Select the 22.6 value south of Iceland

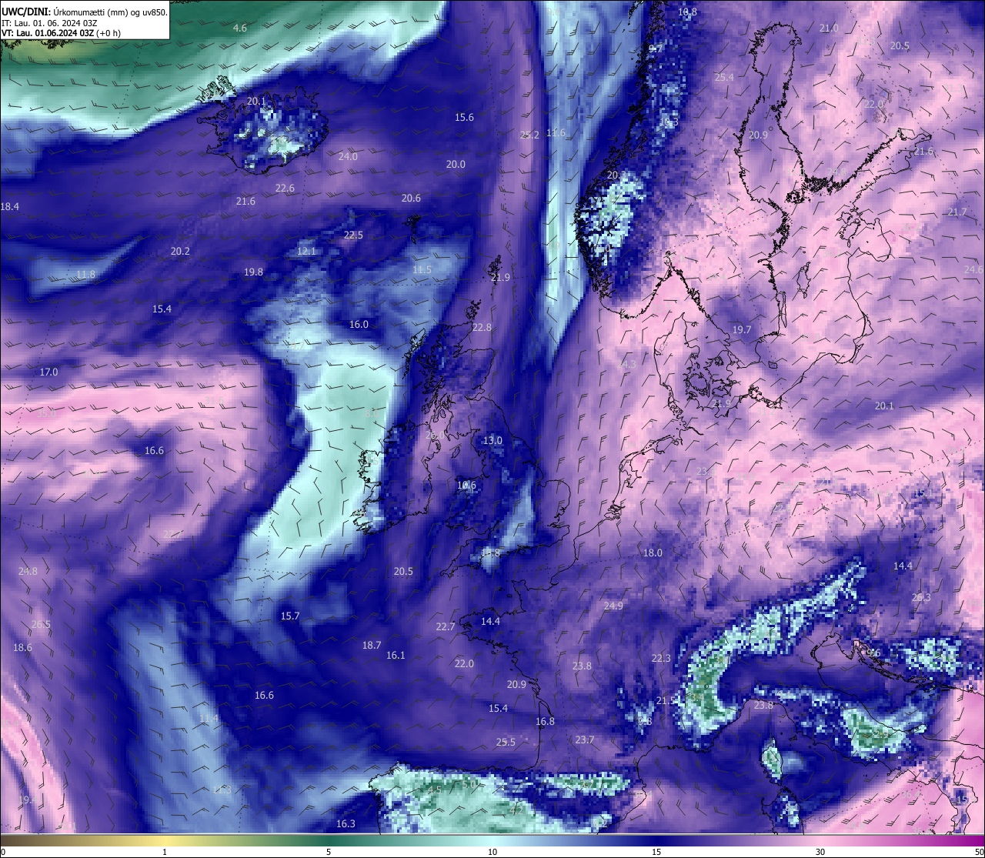click(x=285, y=188)
